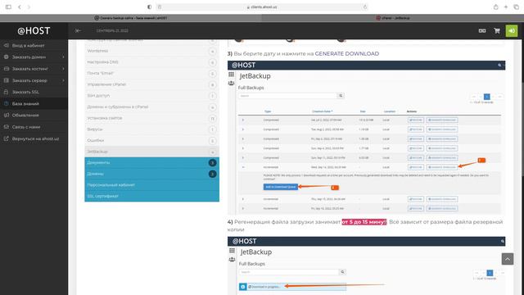Focus the clients.ahost.uz address bar
The height and width of the screenshot is (295, 524).
point(262,7)
